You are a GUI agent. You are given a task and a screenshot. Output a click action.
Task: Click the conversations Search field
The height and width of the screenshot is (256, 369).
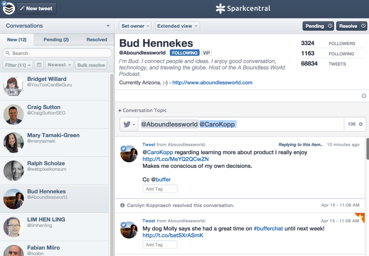57,53
